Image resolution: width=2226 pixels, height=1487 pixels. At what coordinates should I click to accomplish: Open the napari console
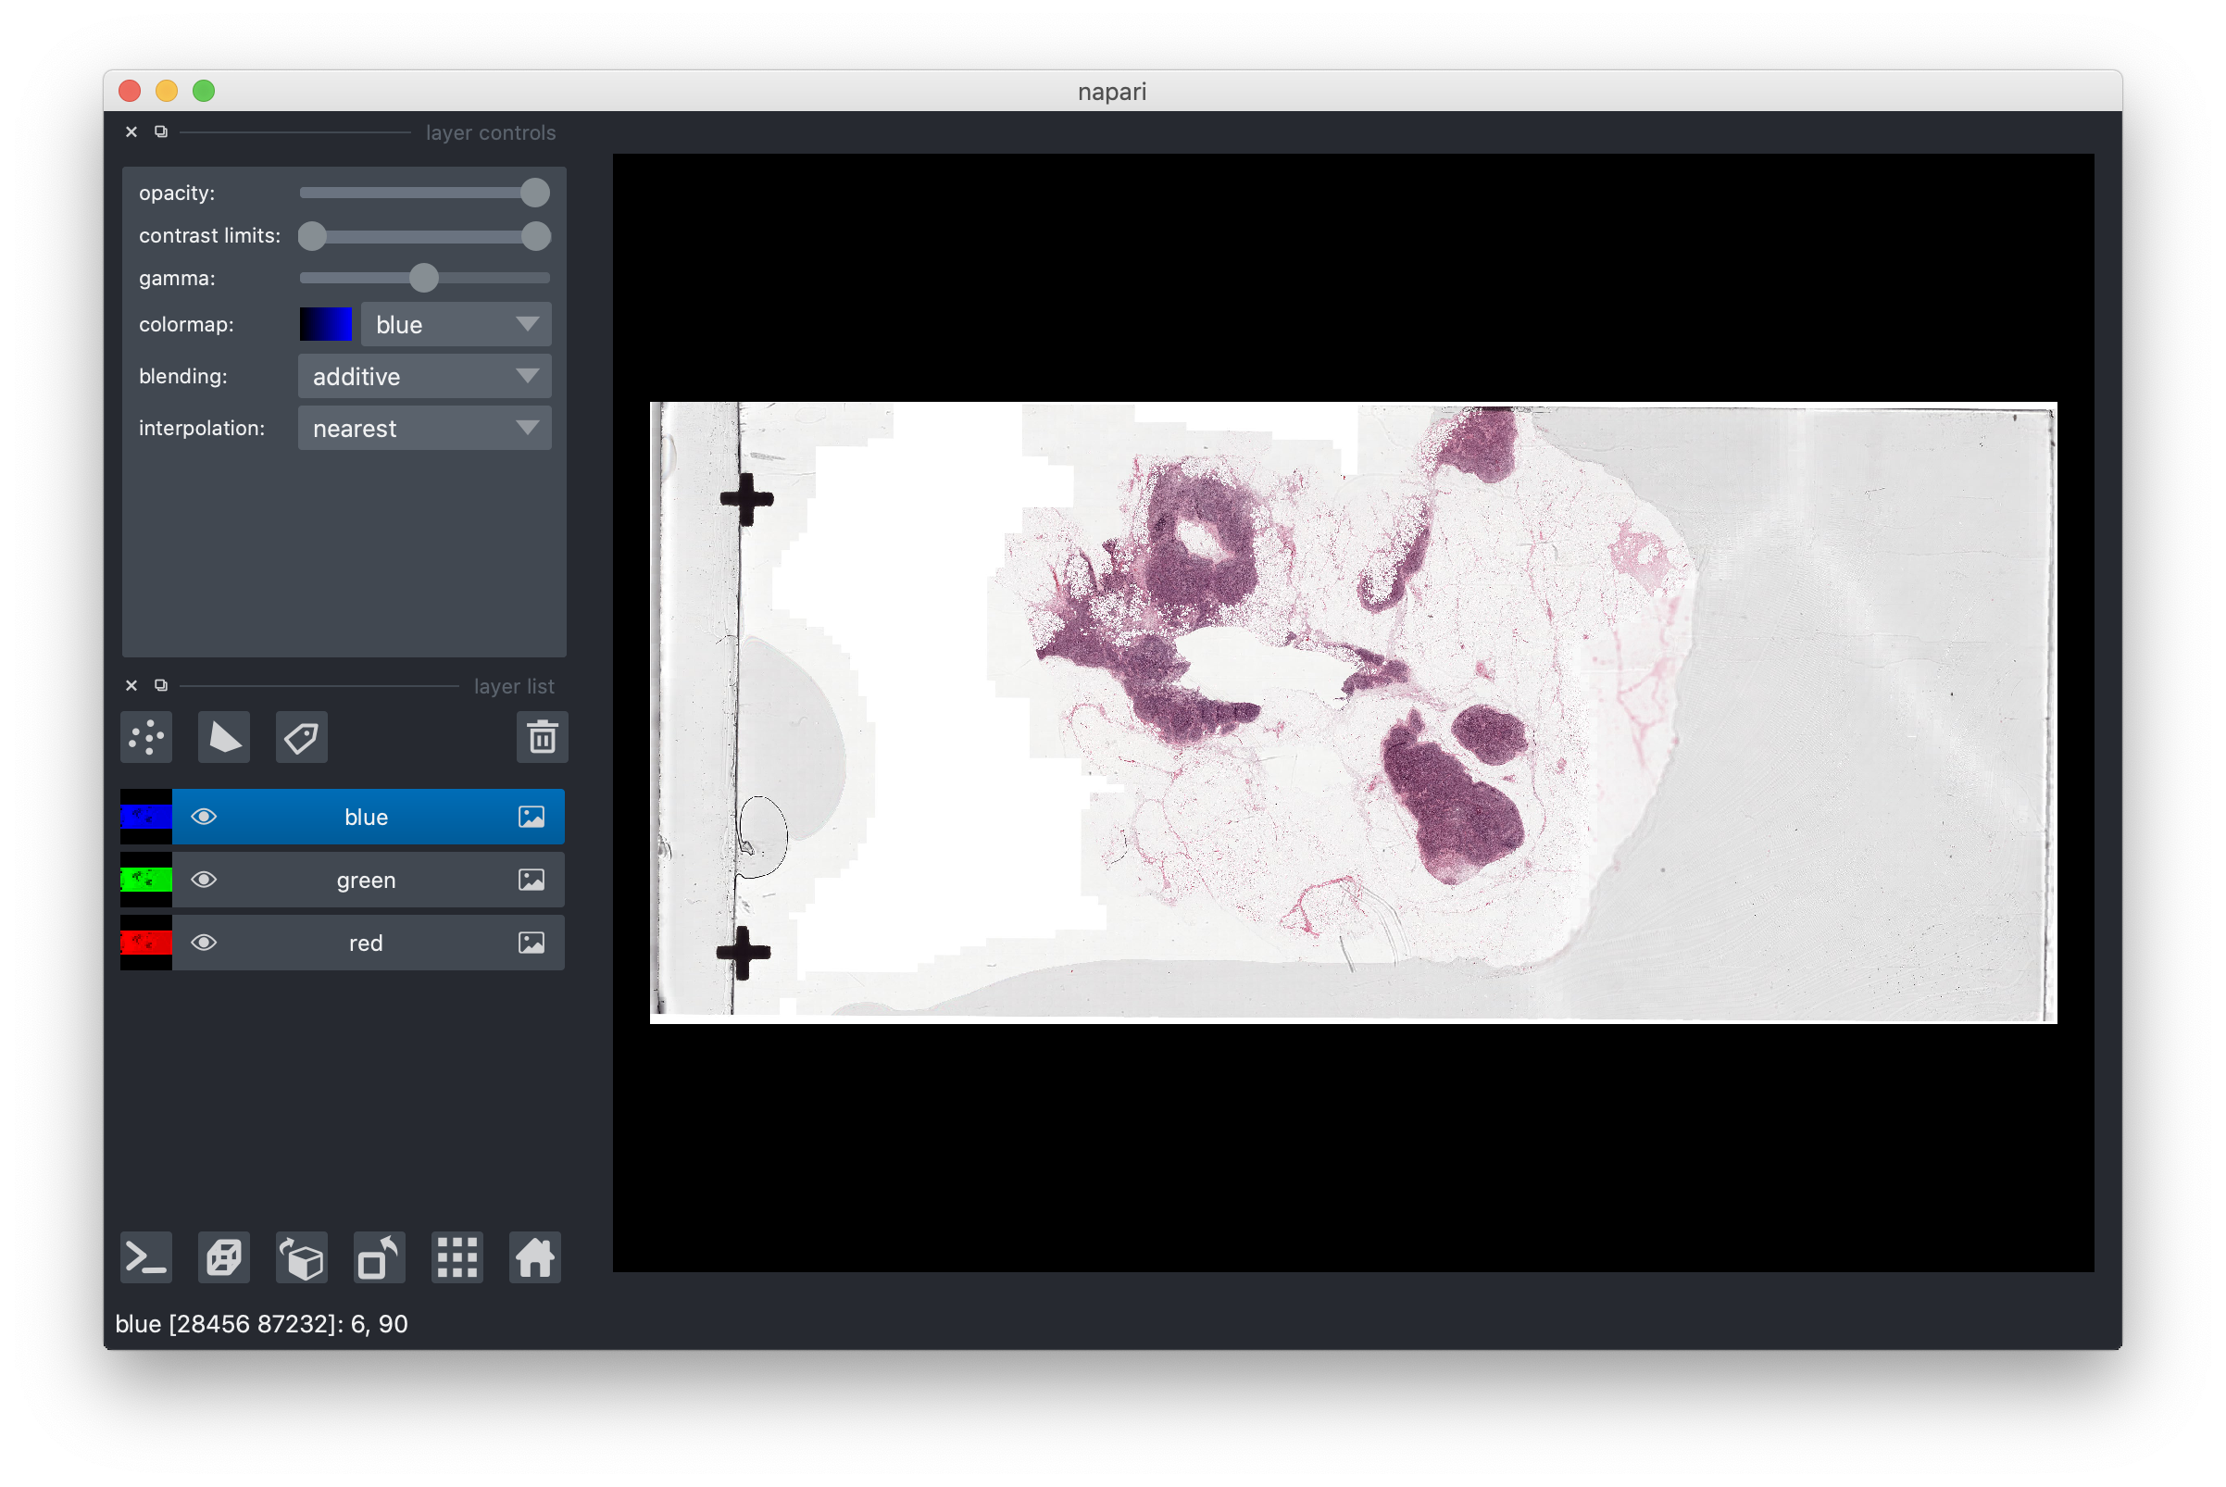pos(146,1258)
